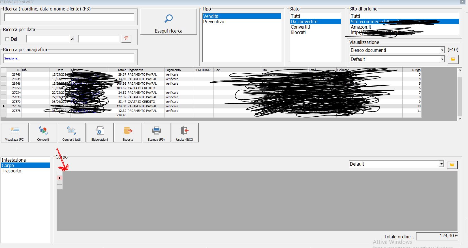
Task: Click the Stampa (F9) printer button
Action: (156, 132)
